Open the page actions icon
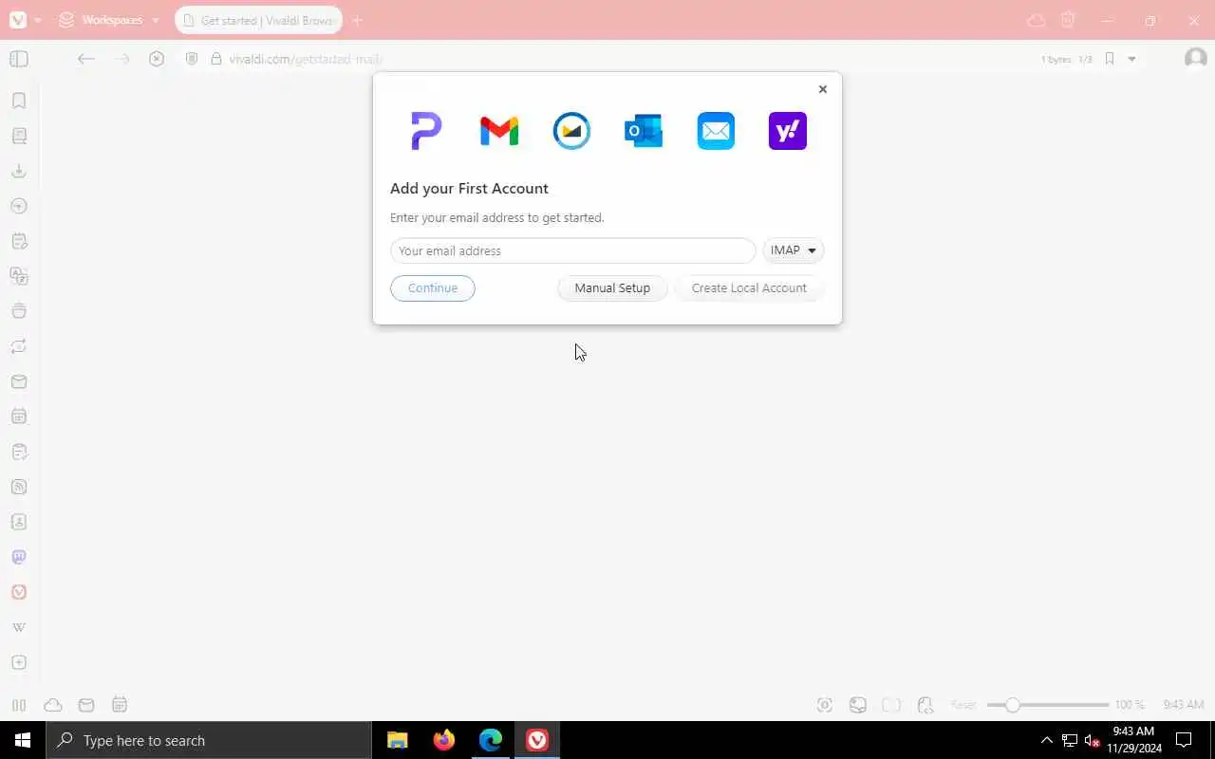The height and width of the screenshot is (759, 1215). (925, 705)
